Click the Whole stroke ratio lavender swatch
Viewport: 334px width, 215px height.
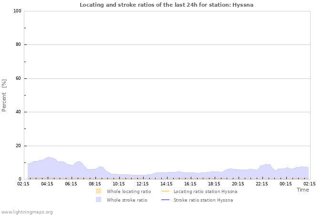[98, 200]
